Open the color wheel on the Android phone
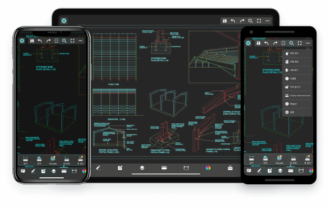The image size is (329, 206). coord(311,171)
